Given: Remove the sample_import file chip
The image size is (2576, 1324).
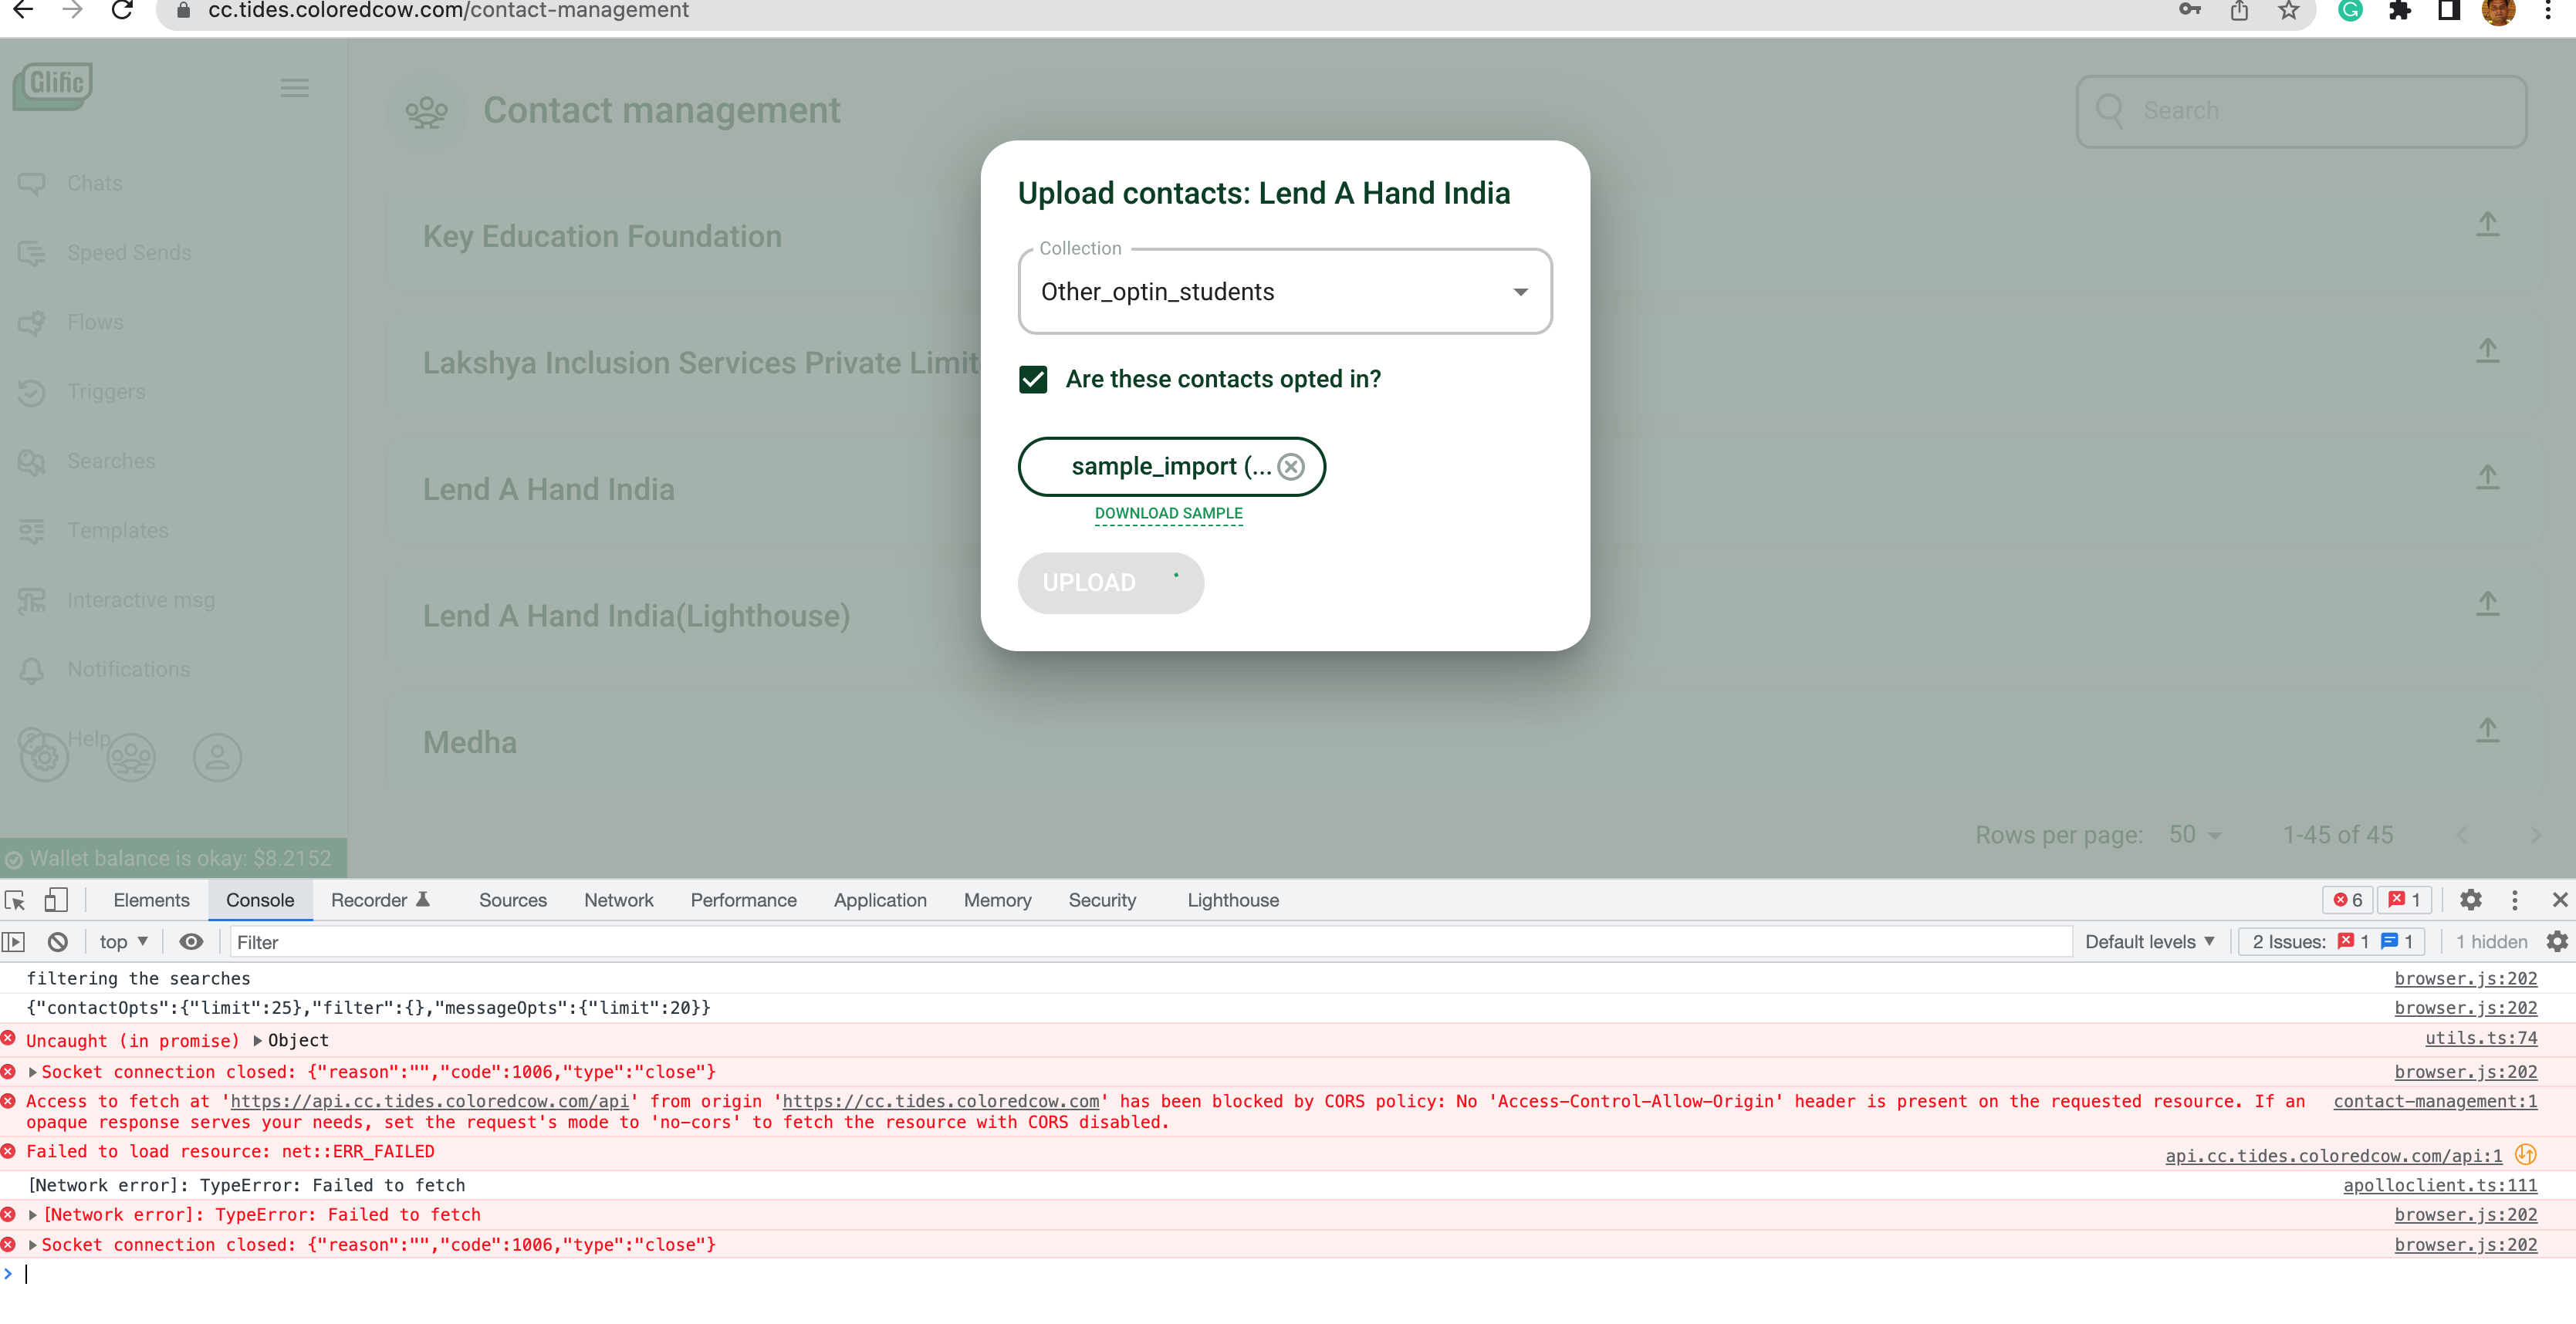Looking at the screenshot, I should click(1291, 466).
